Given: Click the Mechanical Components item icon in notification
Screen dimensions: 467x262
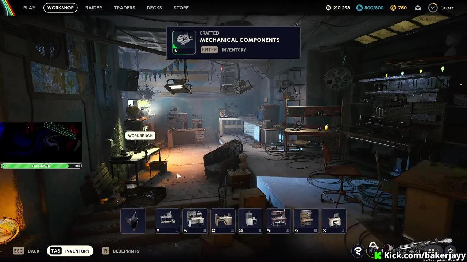Looking at the screenshot, I should click(x=184, y=43).
